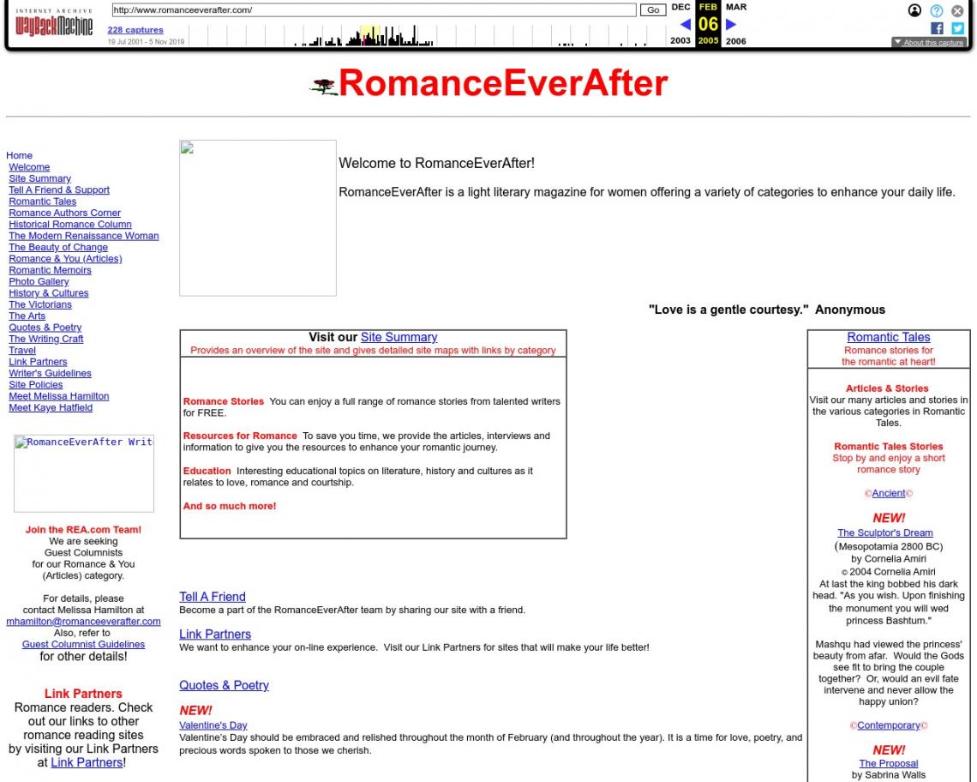Viewport: 977px width, 782px height.
Task: Open the Tell A Friend heading link
Action: point(213,596)
